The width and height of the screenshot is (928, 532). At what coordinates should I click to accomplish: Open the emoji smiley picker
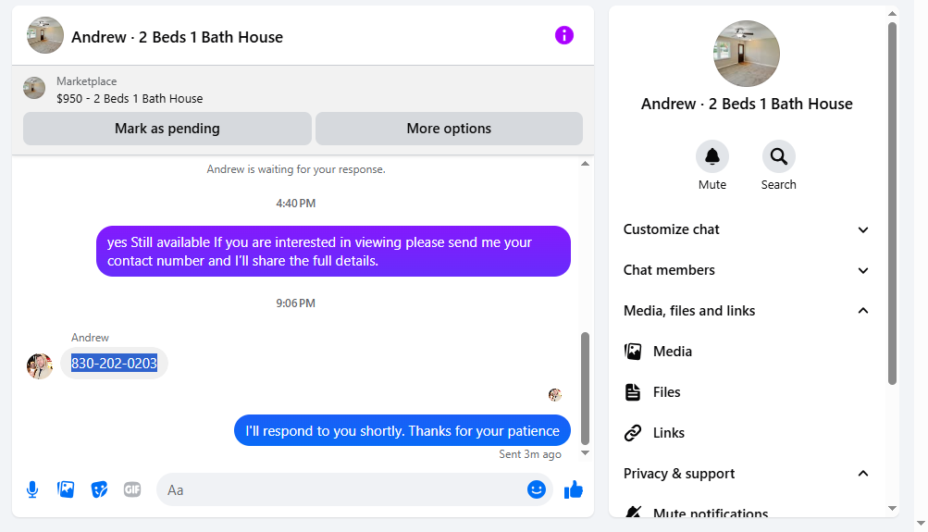click(537, 489)
